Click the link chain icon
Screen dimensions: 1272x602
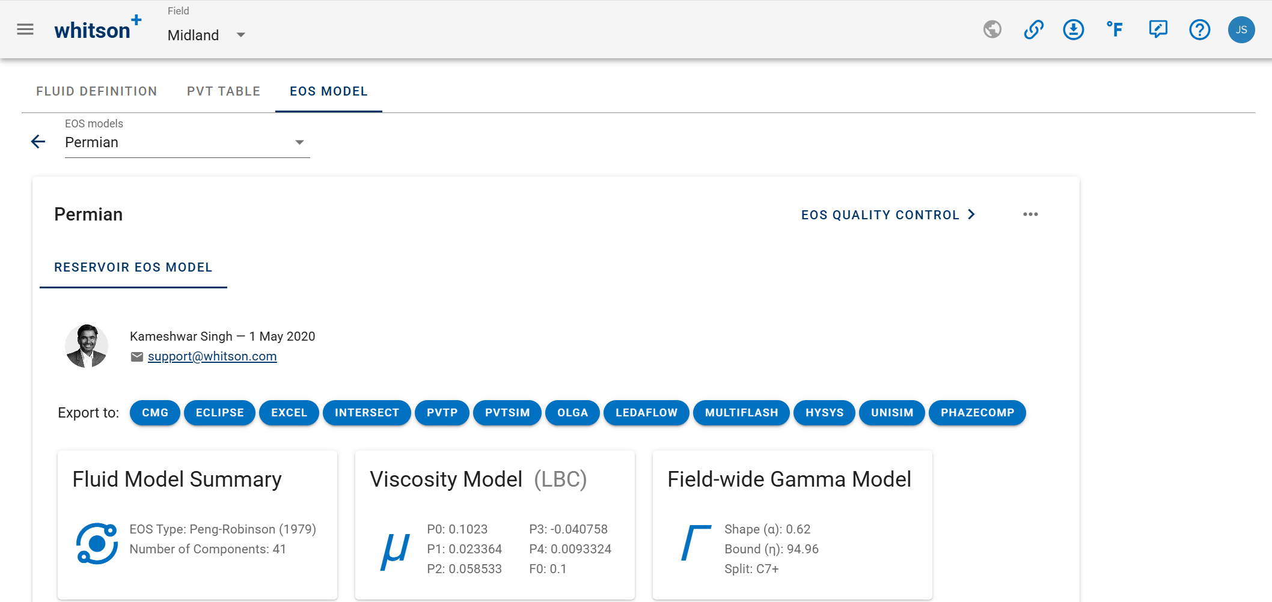pos(1033,29)
